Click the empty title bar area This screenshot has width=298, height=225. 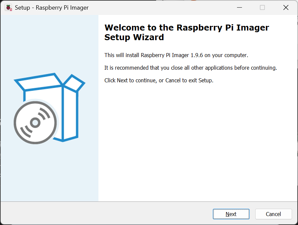click(159, 8)
